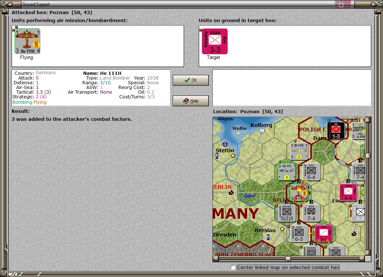Click the He 111H counter over Poznan hex
The height and width of the screenshot is (277, 383).
299,192
